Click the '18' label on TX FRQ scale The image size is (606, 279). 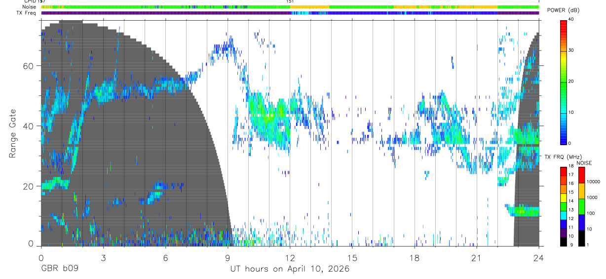tap(571, 166)
